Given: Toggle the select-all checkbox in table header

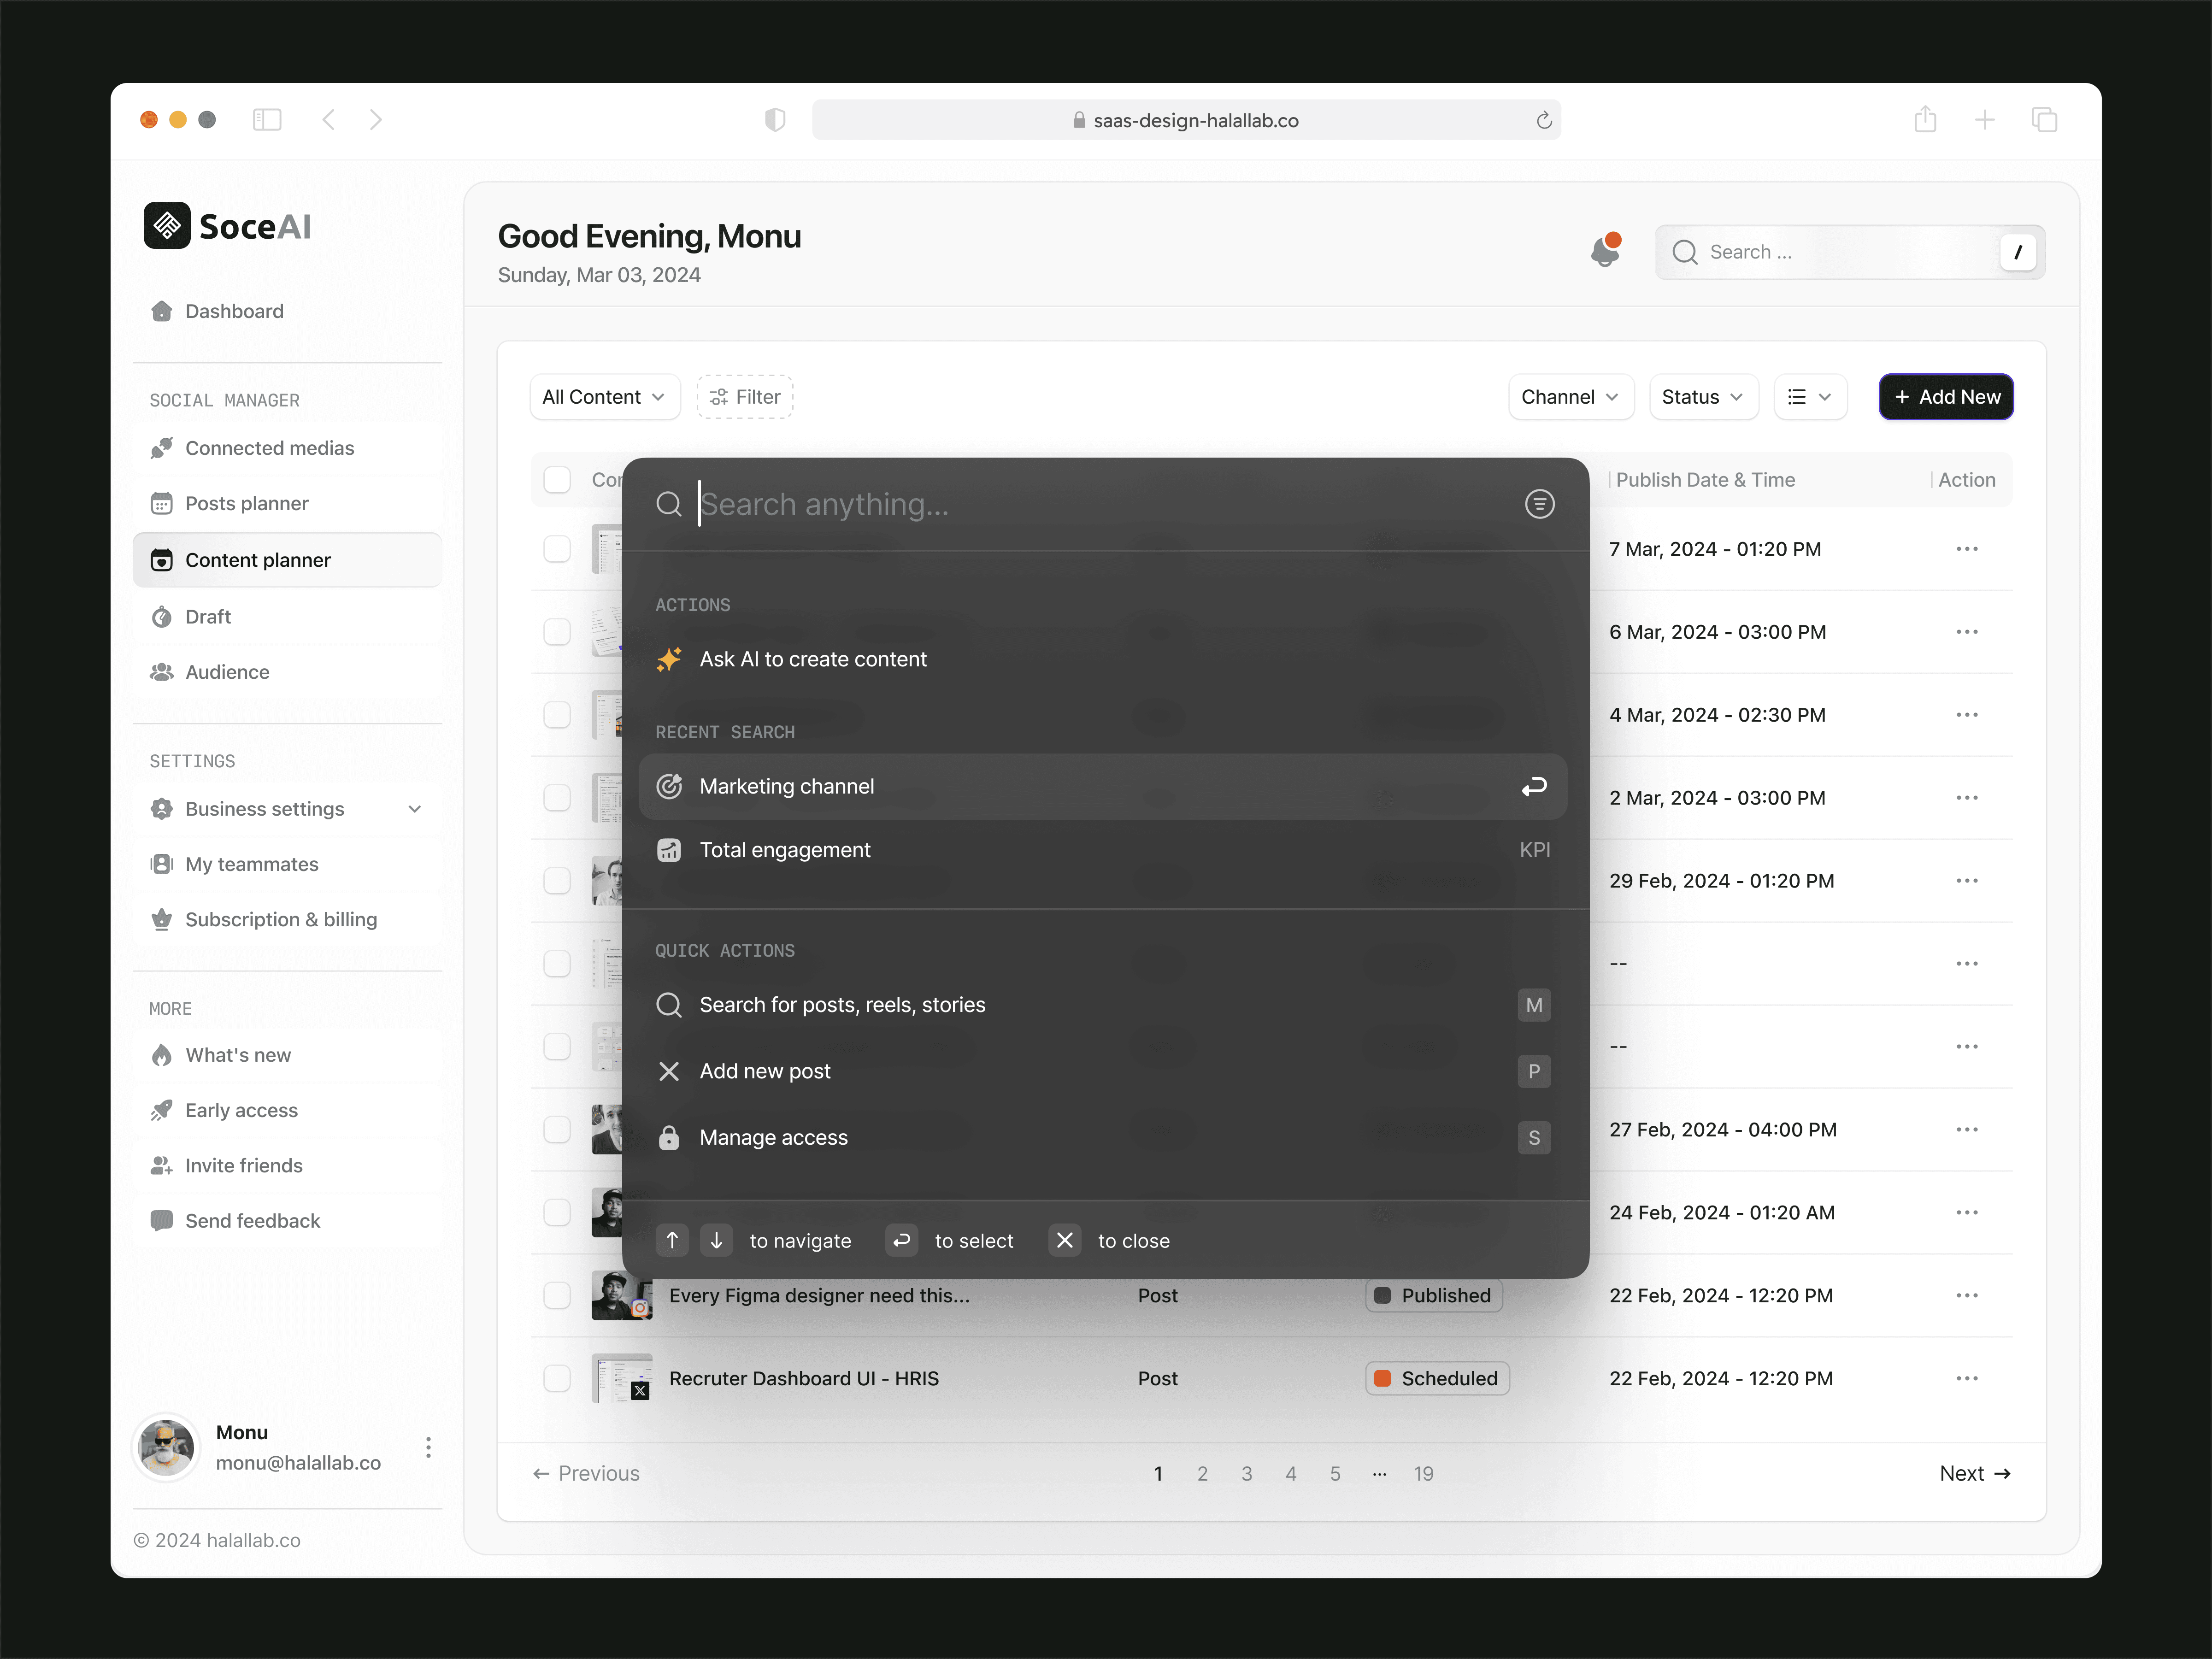Looking at the screenshot, I should (x=557, y=480).
